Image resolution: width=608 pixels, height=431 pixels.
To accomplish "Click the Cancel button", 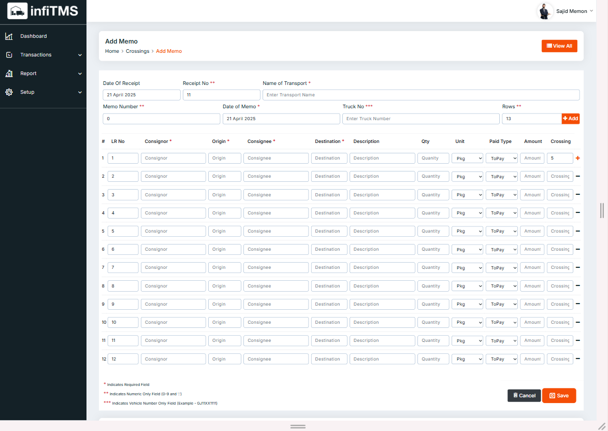I will (x=524, y=395).
